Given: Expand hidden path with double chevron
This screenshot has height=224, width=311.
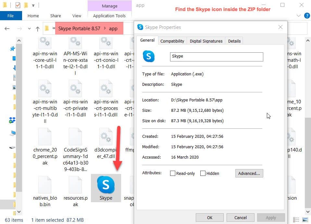Looking at the screenshot, I should [x=54, y=28].
